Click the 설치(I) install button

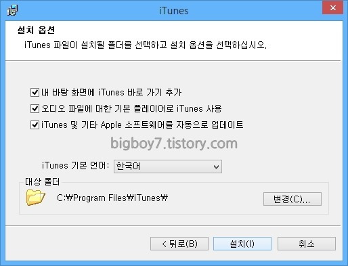pos(242,244)
